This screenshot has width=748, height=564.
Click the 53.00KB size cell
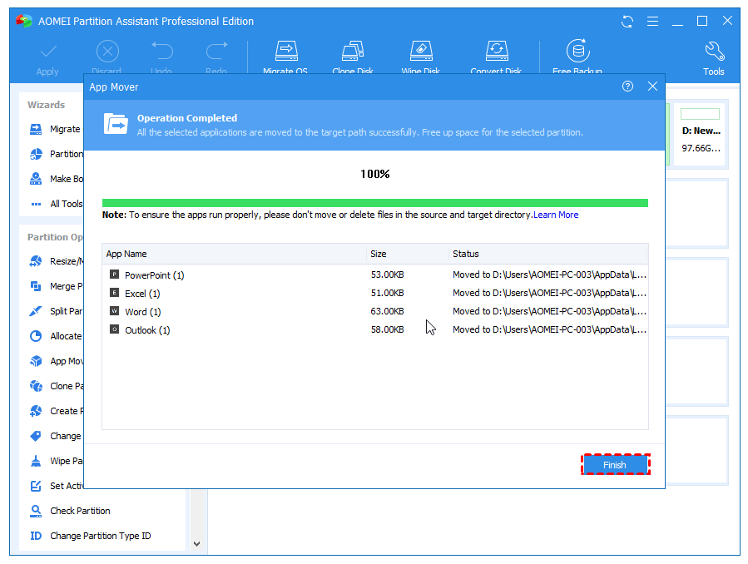pos(388,275)
